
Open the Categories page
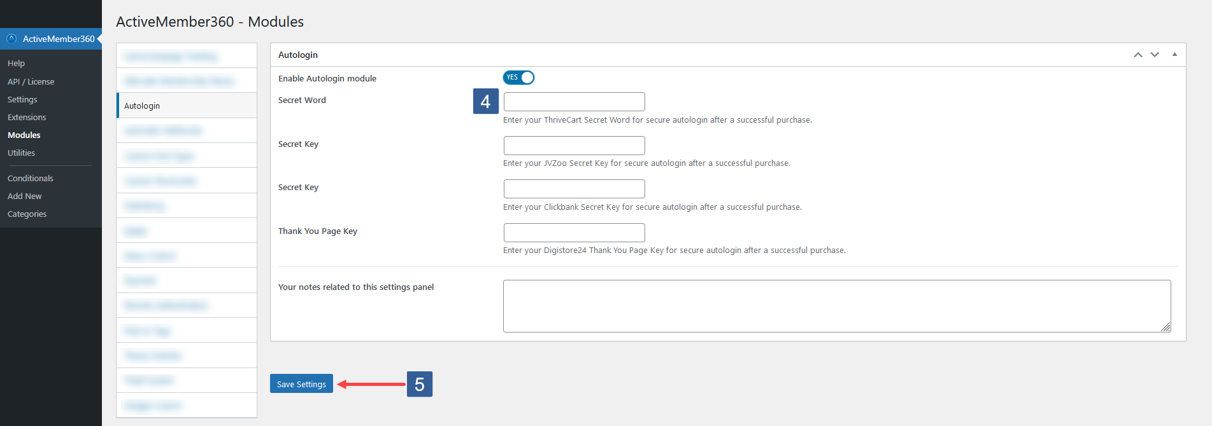click(27, 214)
